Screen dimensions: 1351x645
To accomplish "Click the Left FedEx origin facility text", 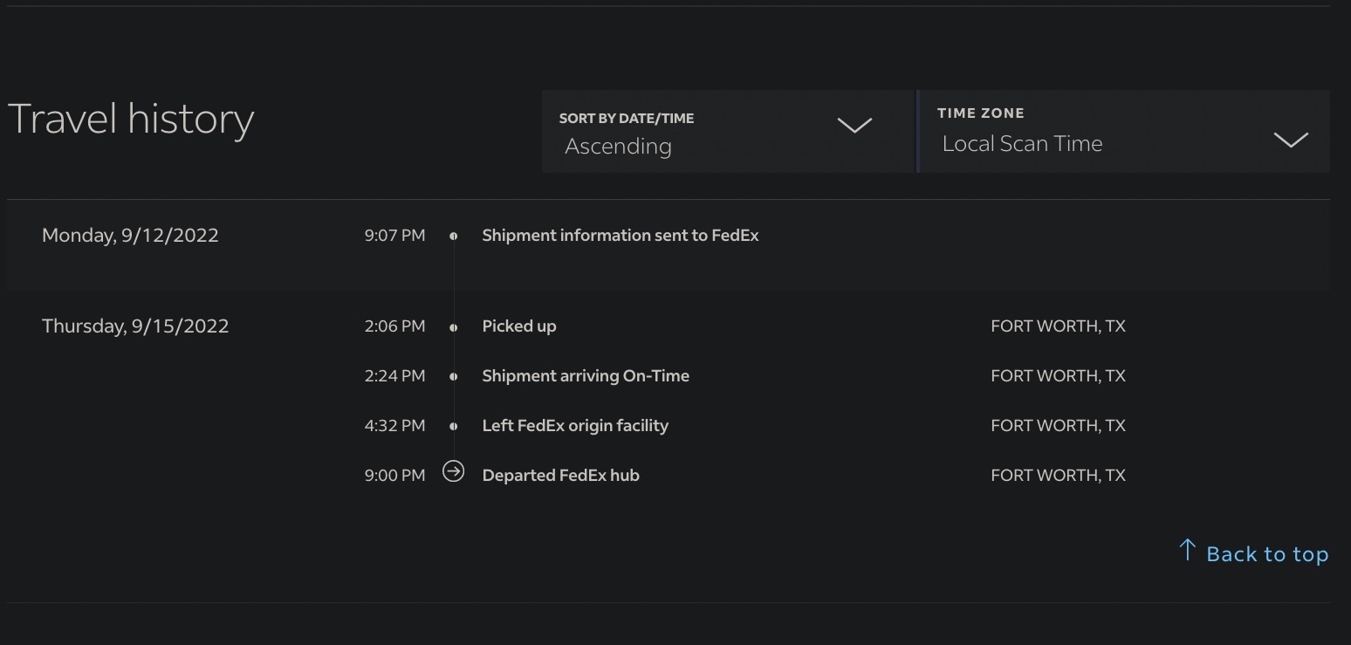I will [575, 426].
